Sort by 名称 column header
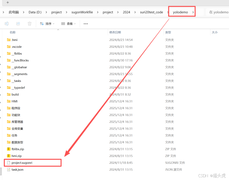The image size is (229, 180). pyautogui.click(x=12, y=32)
